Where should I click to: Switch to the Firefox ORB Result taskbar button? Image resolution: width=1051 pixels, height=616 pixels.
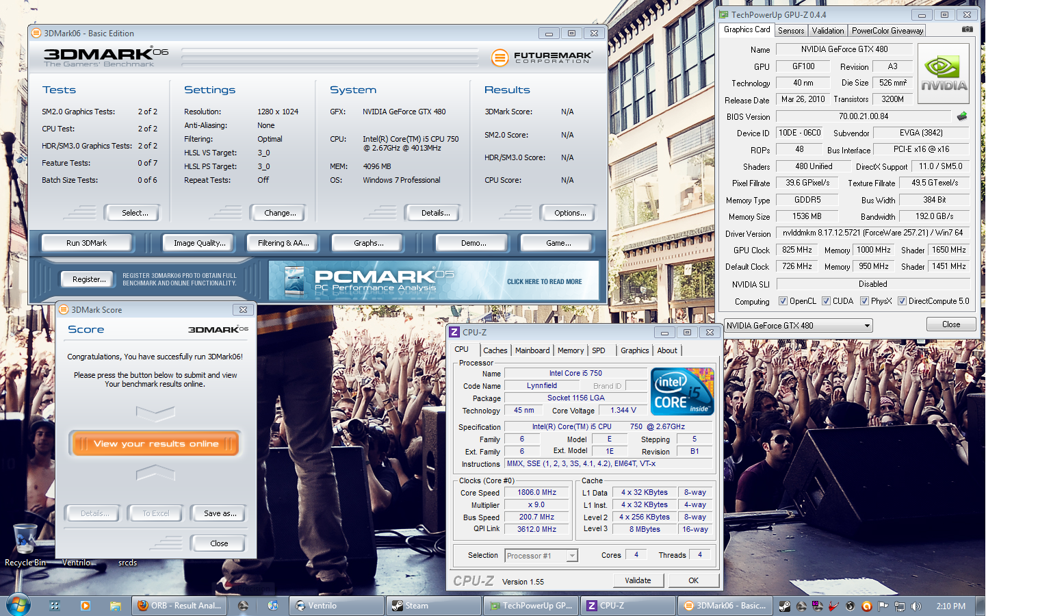(180, 606)
